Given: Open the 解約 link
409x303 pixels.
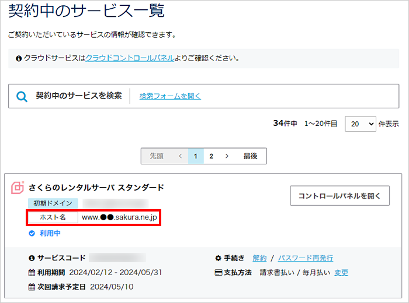Looking at the screenshot, I should point(259,258).
